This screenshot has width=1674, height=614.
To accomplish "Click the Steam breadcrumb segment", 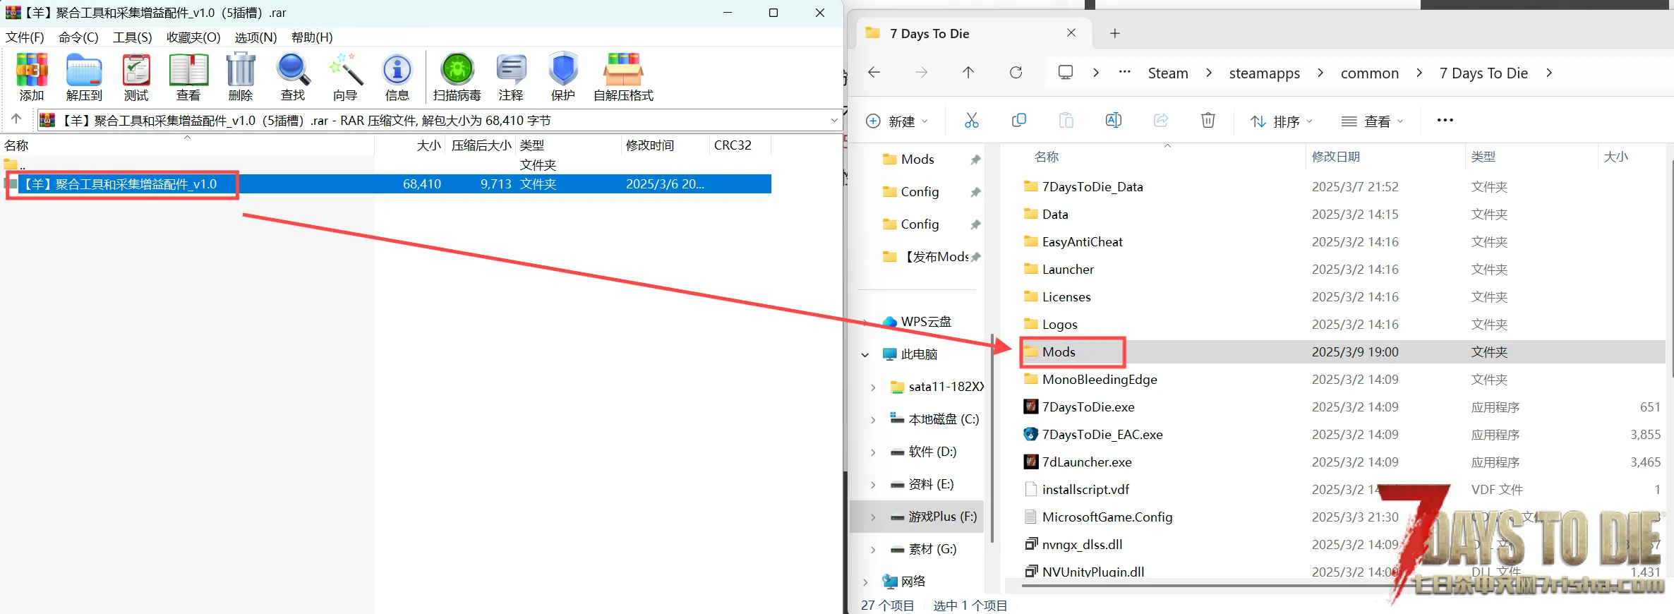I will (x=1168, y=73).
